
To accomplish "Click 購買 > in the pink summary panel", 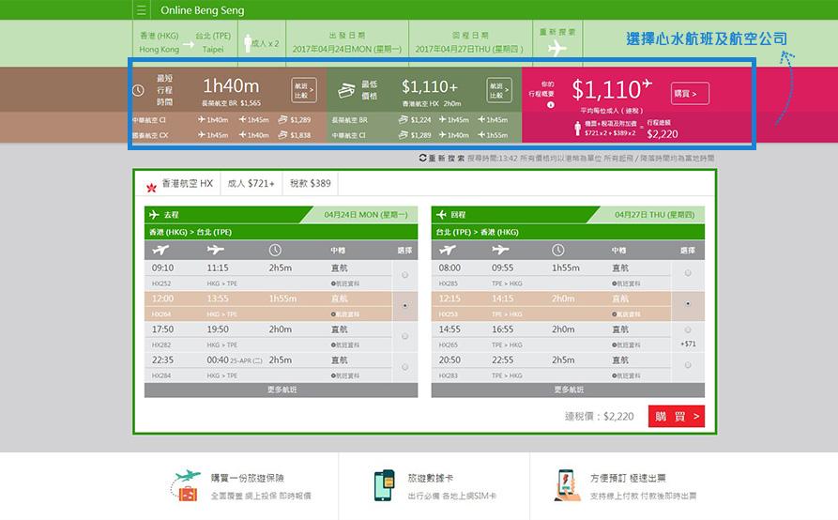I will point(690,94).
